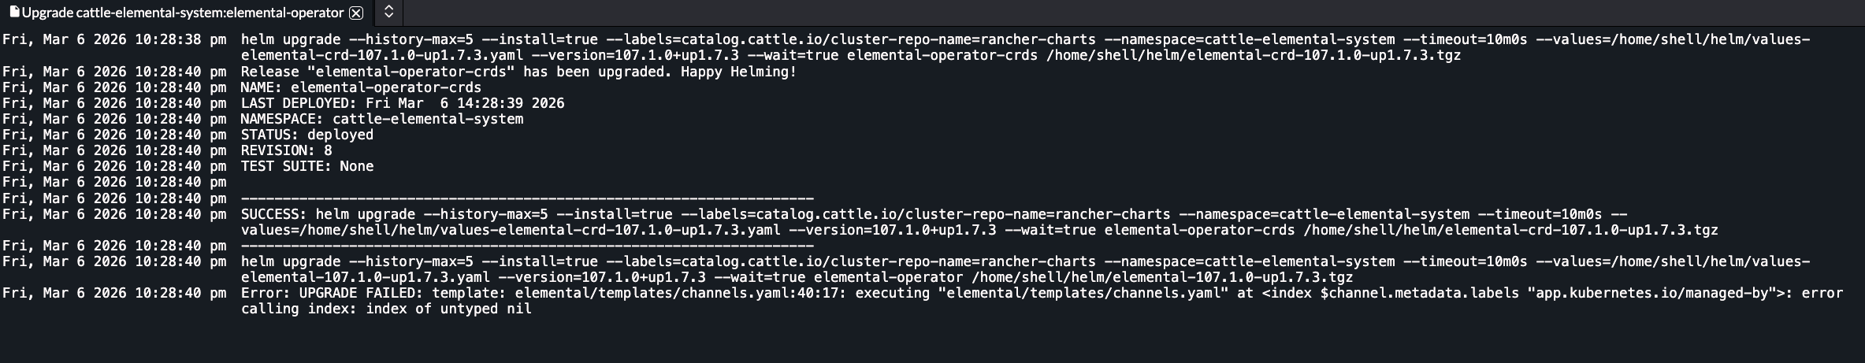
Task: Click the 'STATUS: deployed' log line
Action: [x=306, y=135]
